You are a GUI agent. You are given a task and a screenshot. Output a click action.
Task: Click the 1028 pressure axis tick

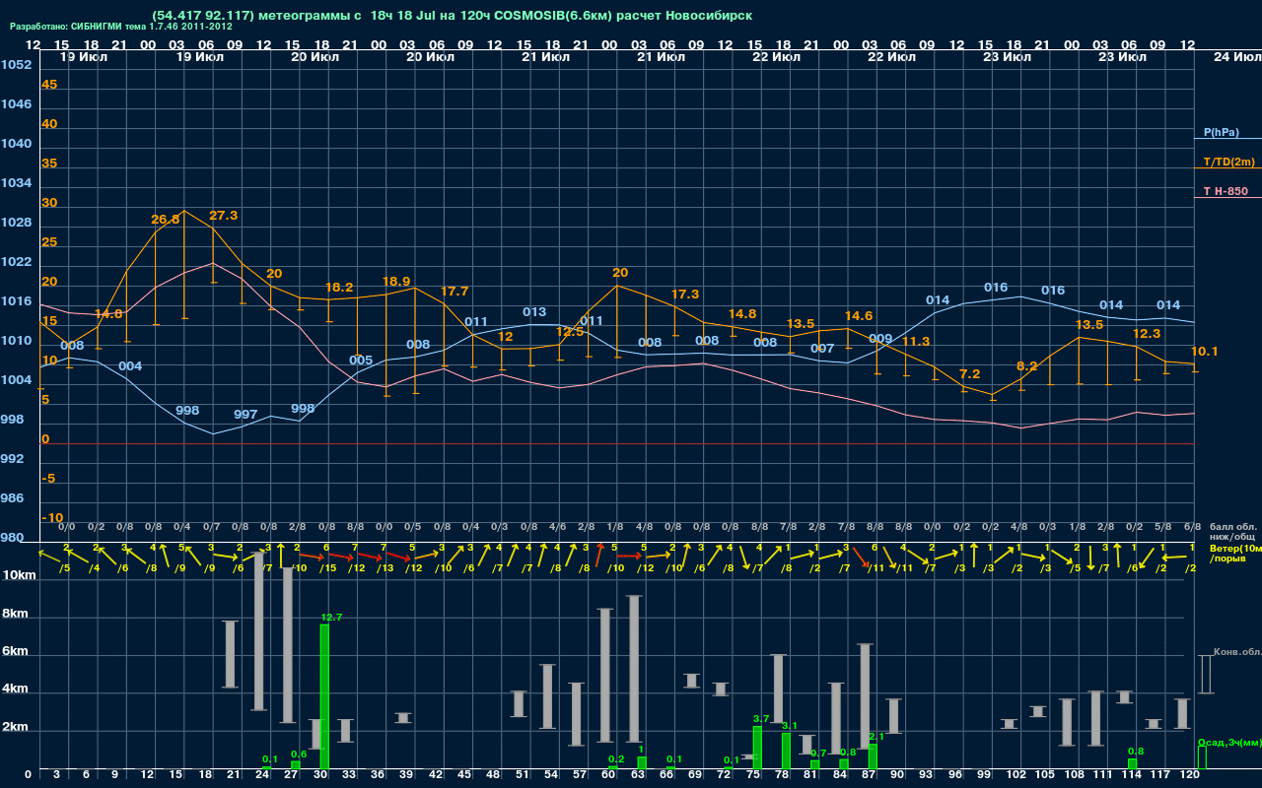click(x=16, y=223)
